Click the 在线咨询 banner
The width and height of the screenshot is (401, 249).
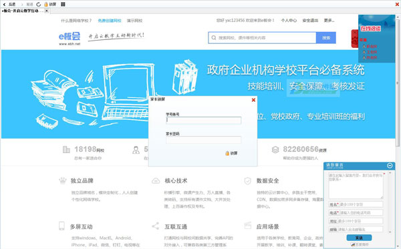(370, 28)
